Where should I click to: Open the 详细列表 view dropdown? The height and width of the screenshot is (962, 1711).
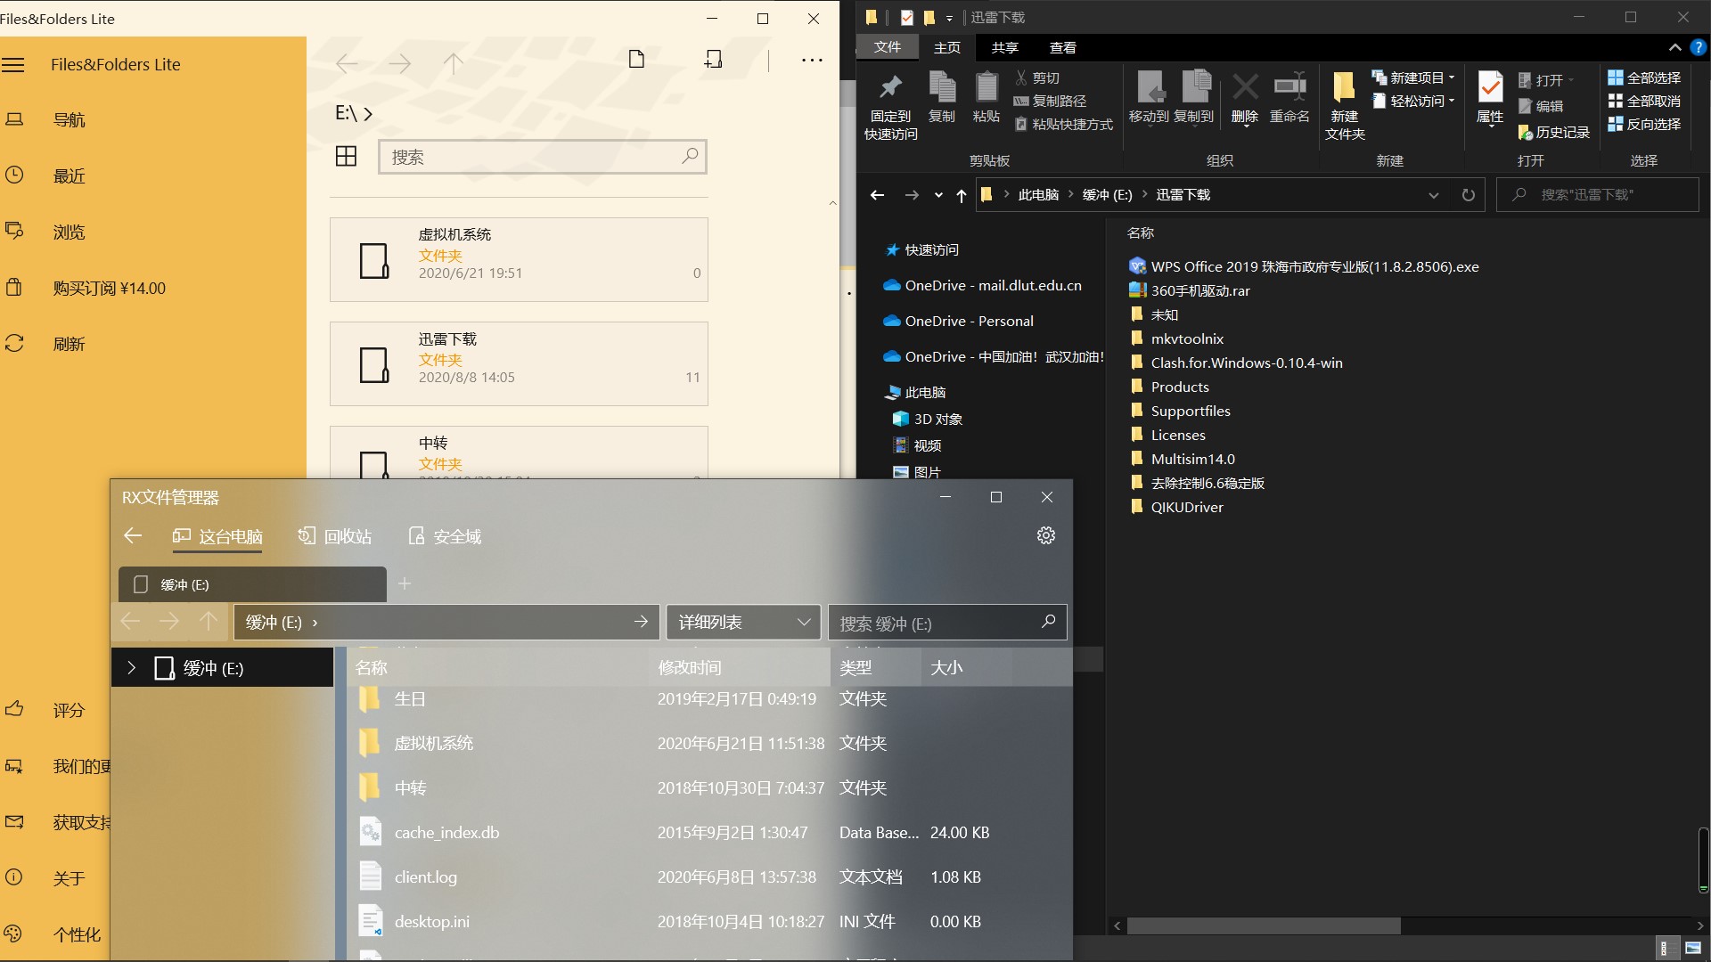point(742,622)
